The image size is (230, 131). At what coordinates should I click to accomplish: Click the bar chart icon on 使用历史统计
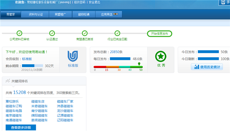click(x=196, y=67)
